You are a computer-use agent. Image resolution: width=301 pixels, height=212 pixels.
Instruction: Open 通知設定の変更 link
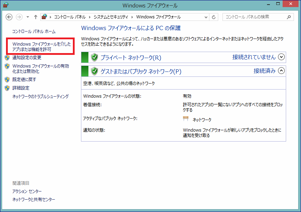click(x=27, y=57)
